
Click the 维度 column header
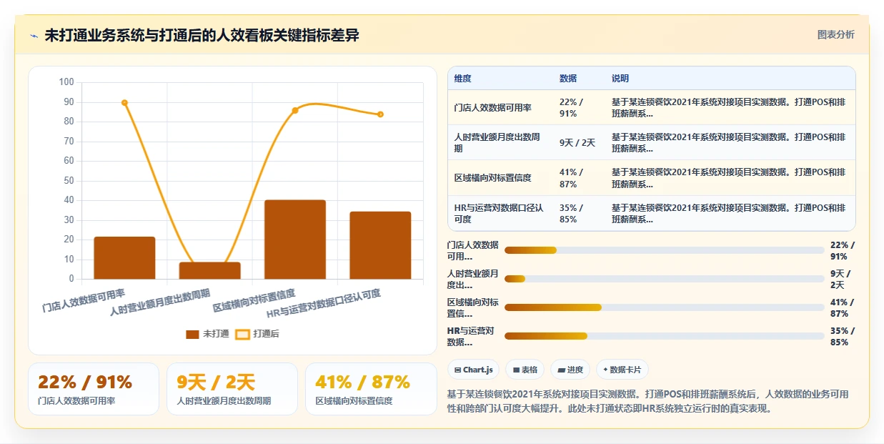[463, 79]
